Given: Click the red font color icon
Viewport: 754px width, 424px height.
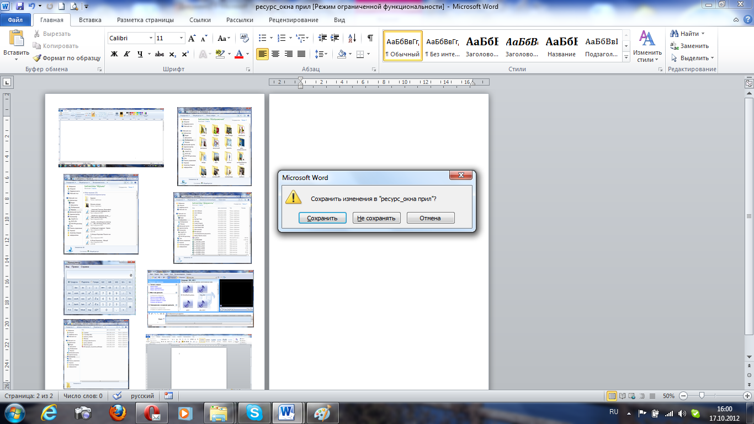Looking at the screenshot, I should [239, 54].
